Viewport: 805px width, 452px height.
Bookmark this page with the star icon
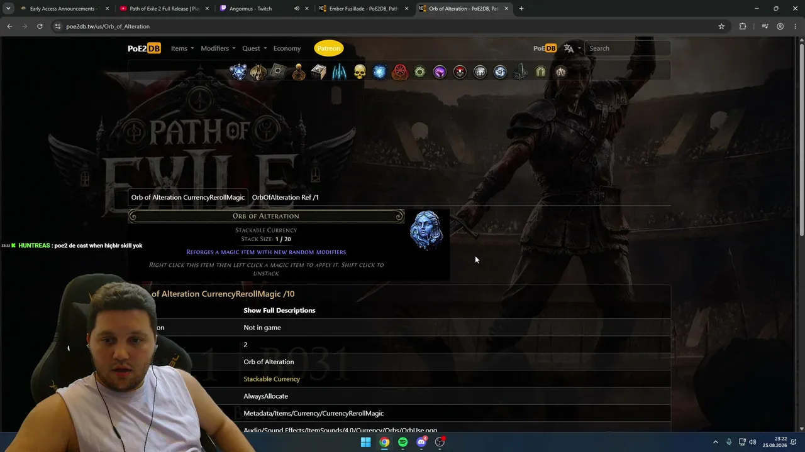coord(721,26)
